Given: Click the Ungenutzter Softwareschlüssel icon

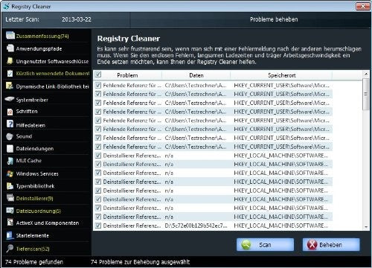Looking at the screenshot, I should pyautogui.click(x=10, y=61).
